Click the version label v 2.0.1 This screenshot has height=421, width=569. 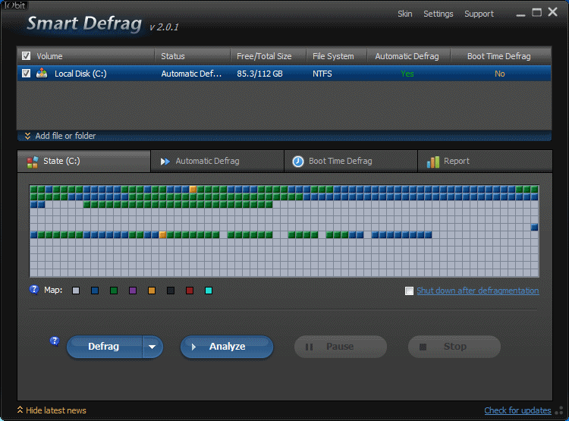click(x=164, y=27)
